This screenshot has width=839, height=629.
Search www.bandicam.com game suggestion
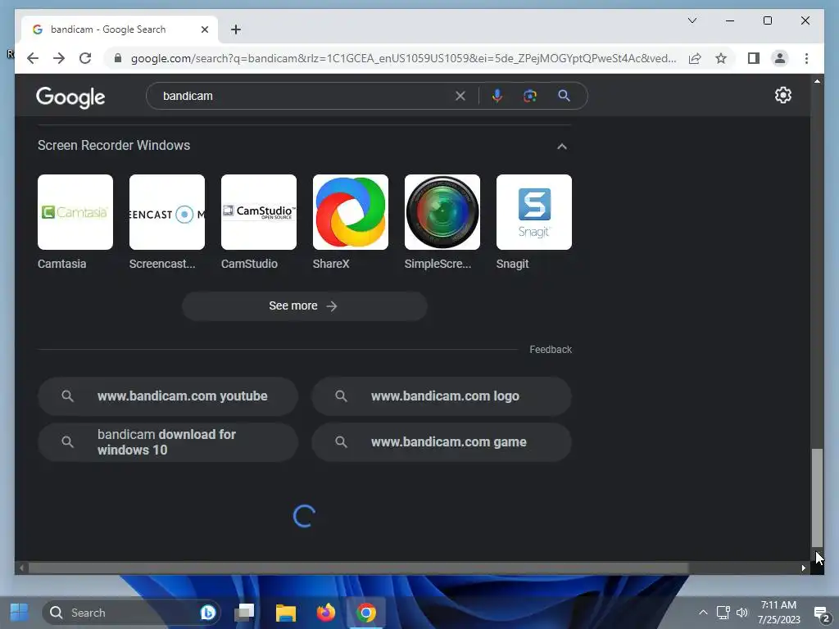[442, 442]
